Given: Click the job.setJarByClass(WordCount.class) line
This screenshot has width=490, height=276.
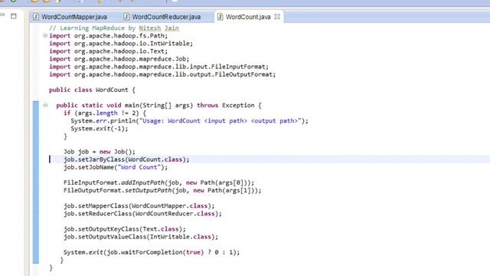Looking at the screenshot, I should (x=126, y=159).
